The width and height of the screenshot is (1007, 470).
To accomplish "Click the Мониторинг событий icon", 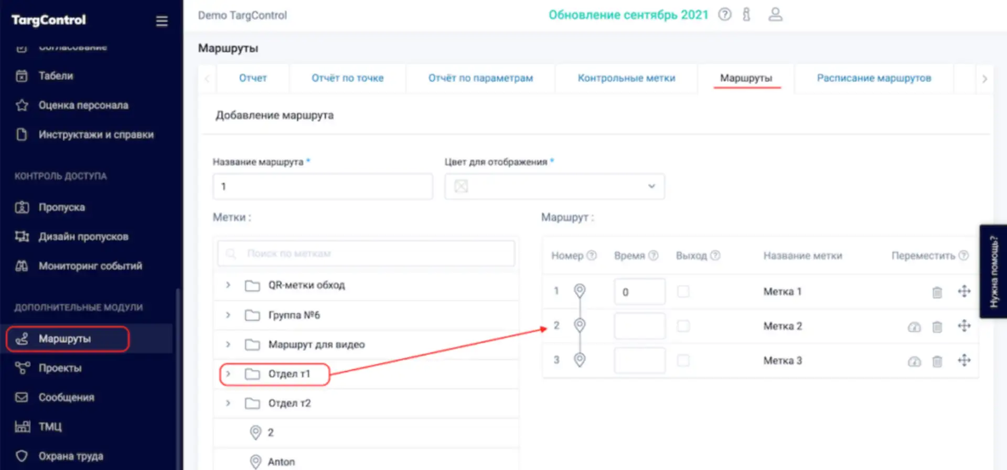I will click(22, 266).
